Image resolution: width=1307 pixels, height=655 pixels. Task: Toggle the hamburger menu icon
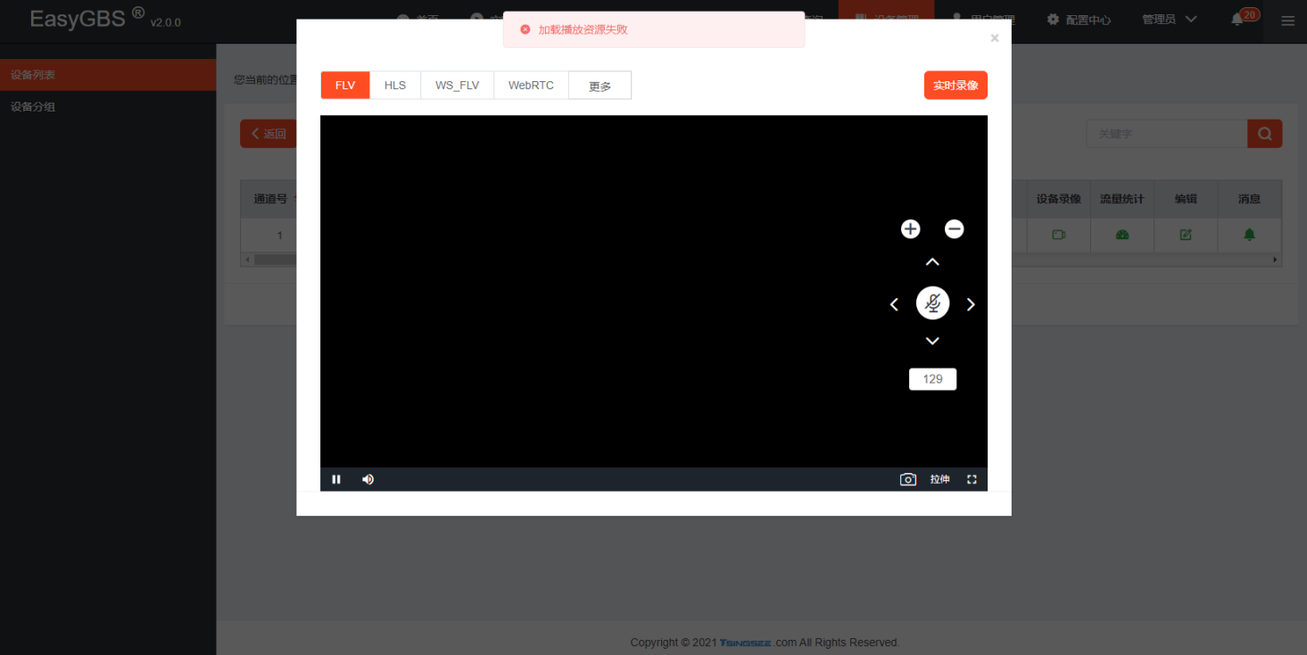click(1287, 21)
